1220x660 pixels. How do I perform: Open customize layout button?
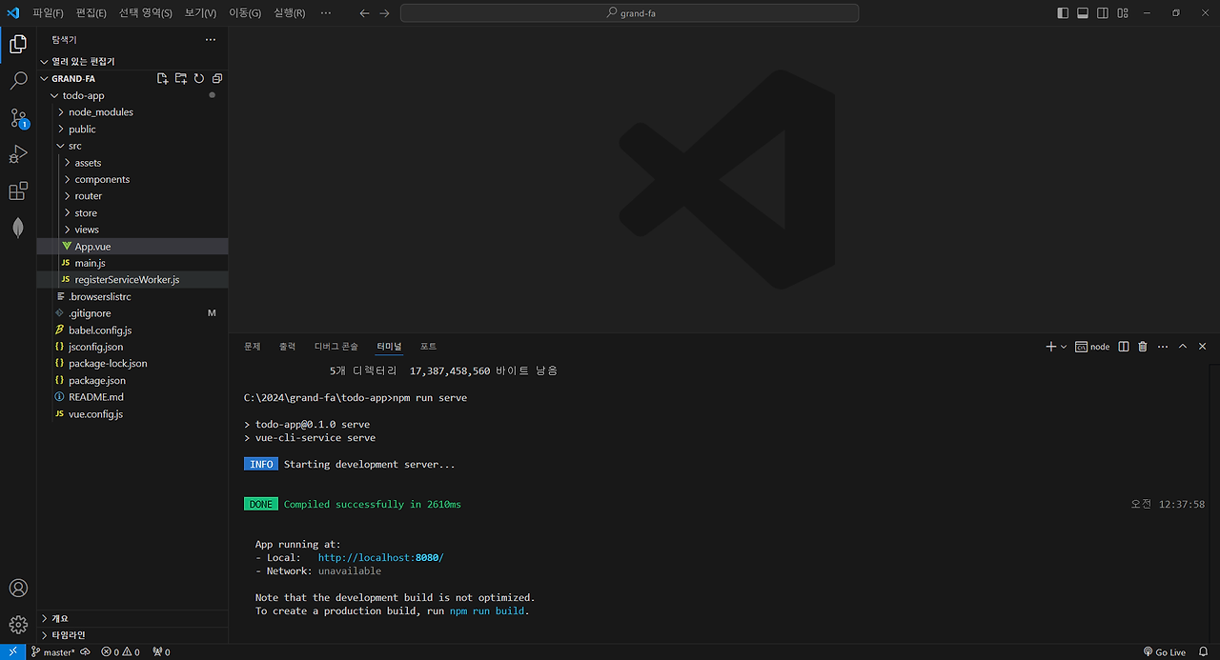click(x=1123, y=13)
